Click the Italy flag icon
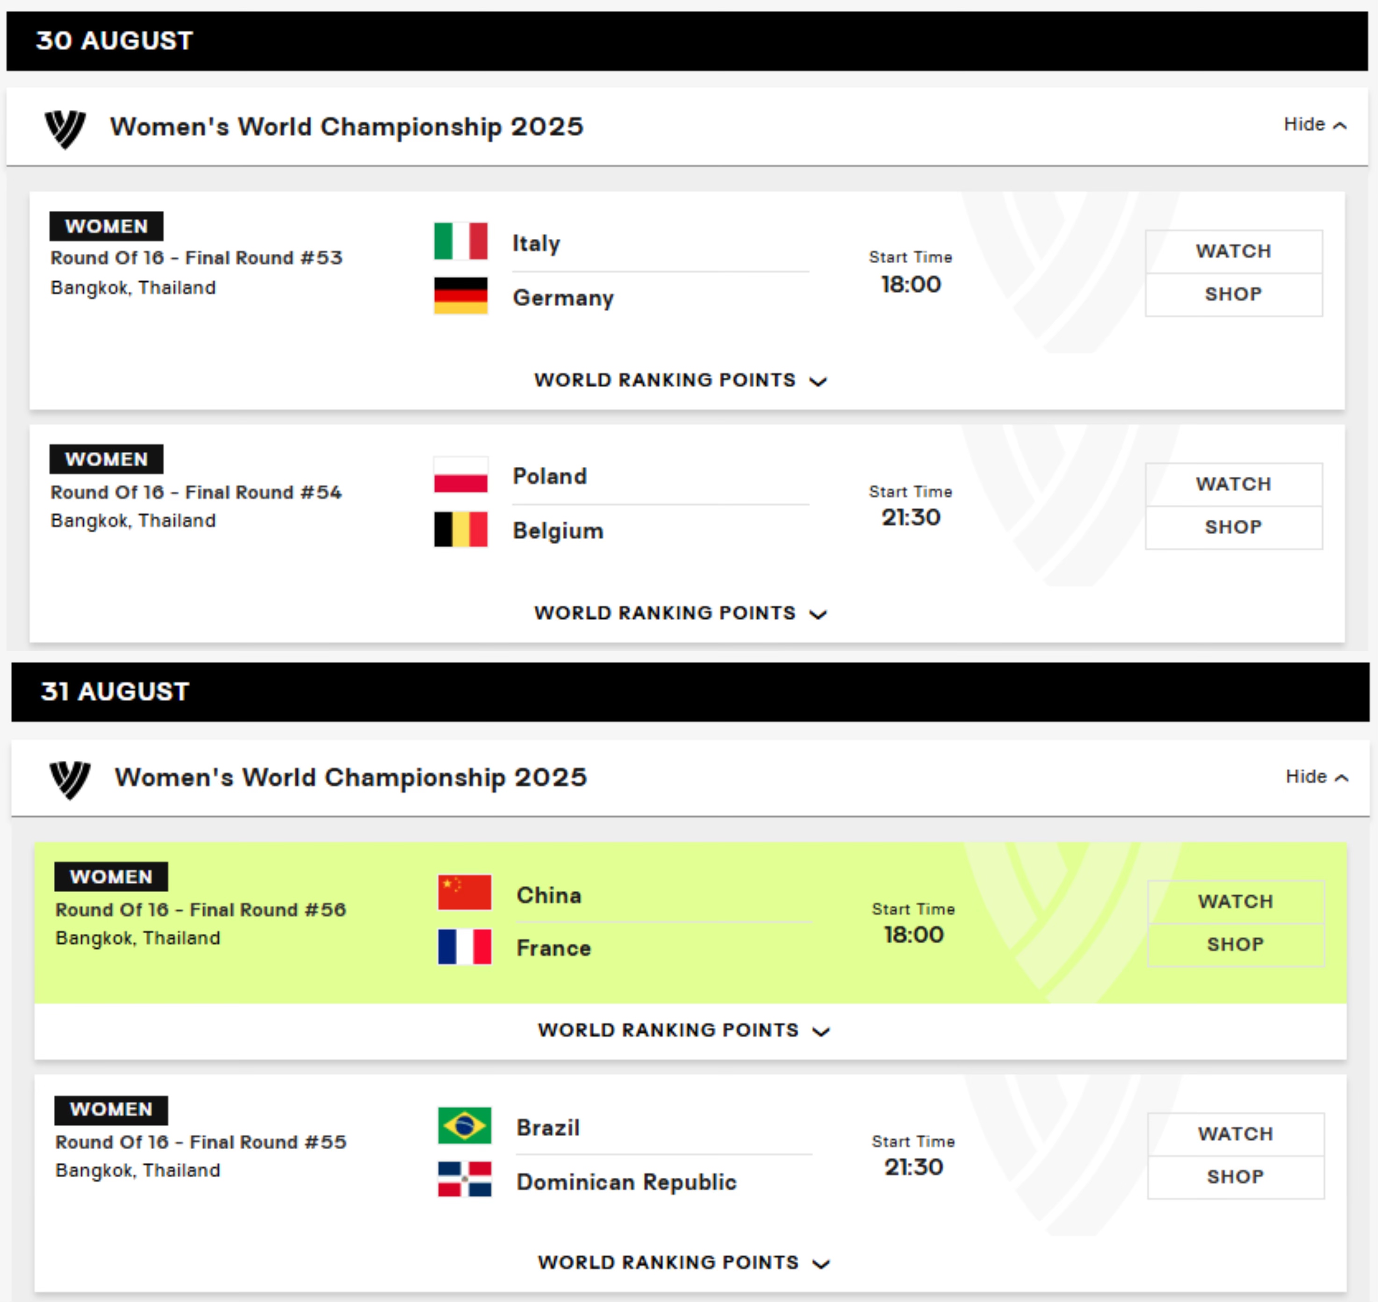Image resolution: width=1378 pixels, height=1302 pixels. 460,241
